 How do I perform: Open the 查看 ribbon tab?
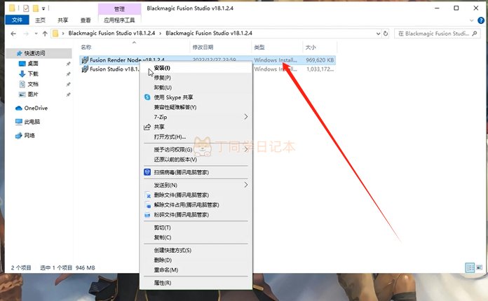[x=86, y=20]
